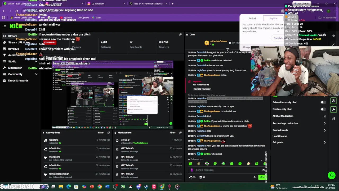Switch to the suda on X browser tab
The height and width of the screenshot is (191, 339).
148,4
